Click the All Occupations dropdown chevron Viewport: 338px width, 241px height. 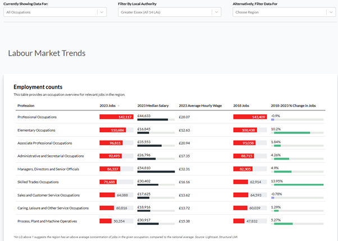(101, 12)
